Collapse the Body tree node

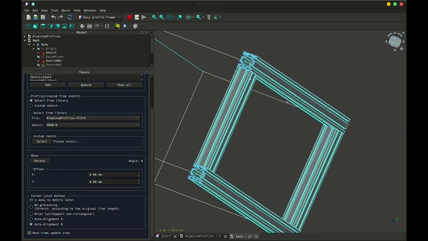pyautogui.click(x=29, y=45)
